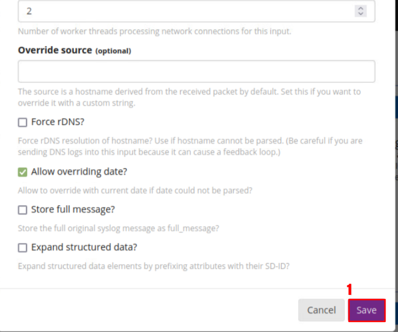Click the "Override source (optional)" heading
The width and height of the screenshot is (398, 332).
pos(74,51)
